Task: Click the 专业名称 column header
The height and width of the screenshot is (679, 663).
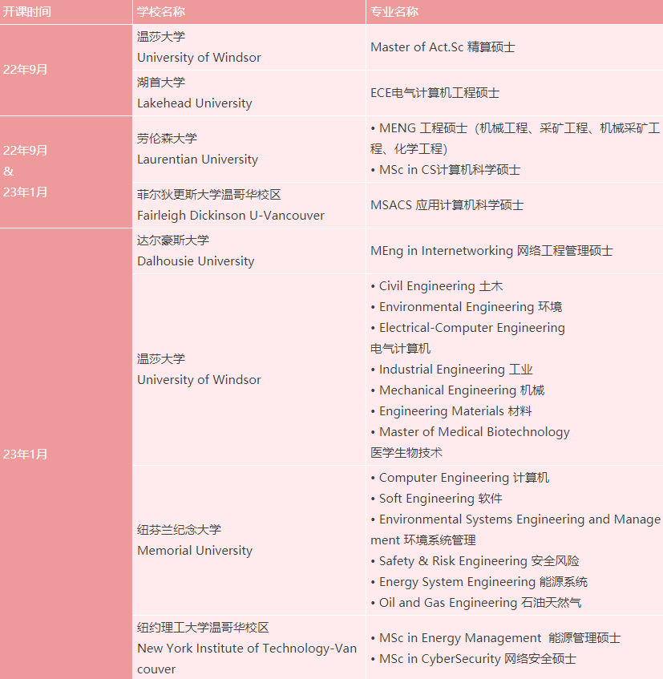Action: 394,12
